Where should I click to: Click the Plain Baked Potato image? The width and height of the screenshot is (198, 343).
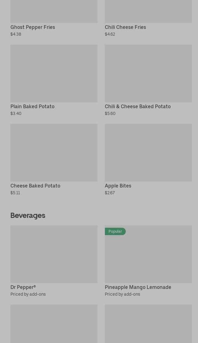click(x=54, y=73)
